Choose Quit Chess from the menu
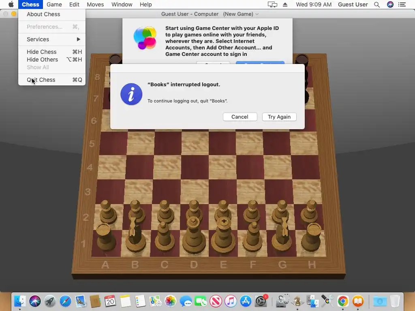This screenshot has height=311, width=415. [x=52, y=80]
